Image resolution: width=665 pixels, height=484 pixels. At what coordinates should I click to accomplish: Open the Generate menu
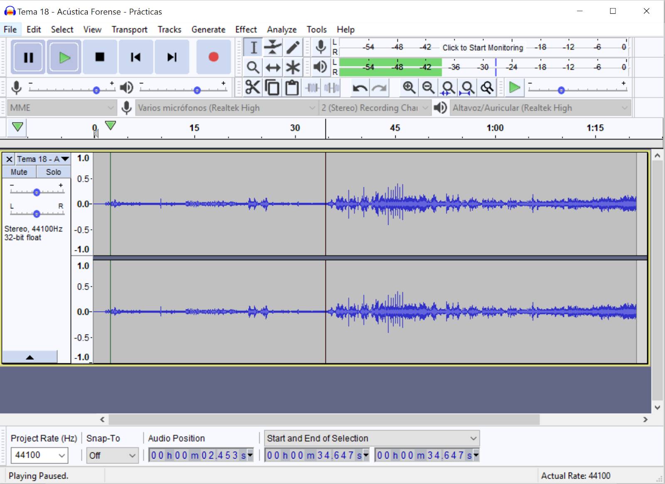tap(208, 29)
